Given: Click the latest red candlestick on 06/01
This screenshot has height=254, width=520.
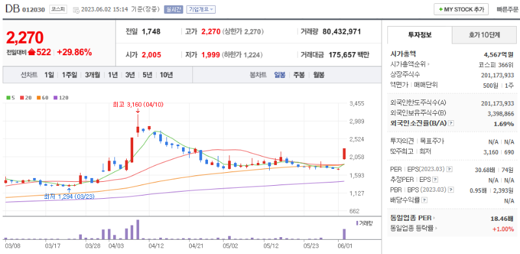Looking at the screenshot, I should coord(344,154).
